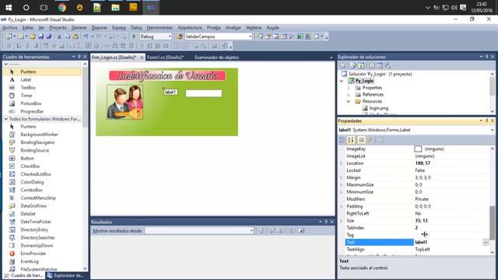Image resolution: width=498 pixels, height=280 pixels.
Task: Click the text box on the form designer
Action: (204, 93)
